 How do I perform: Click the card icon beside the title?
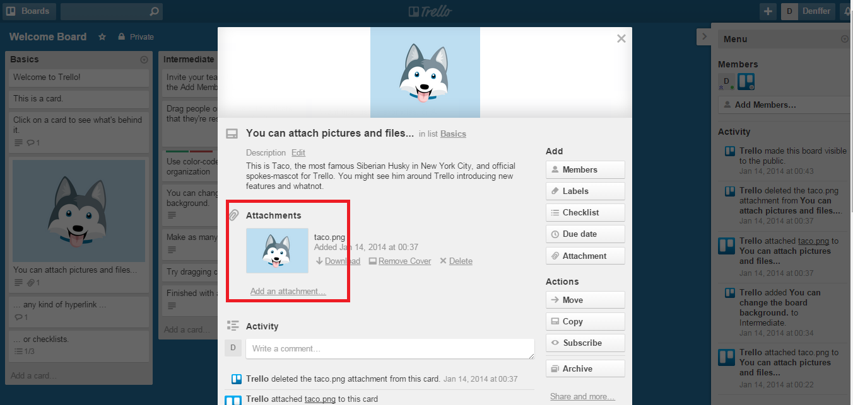[x=232, y=134]
